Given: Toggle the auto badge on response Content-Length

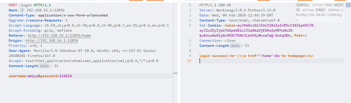Looking at the screenshot, I should point(235,46).
